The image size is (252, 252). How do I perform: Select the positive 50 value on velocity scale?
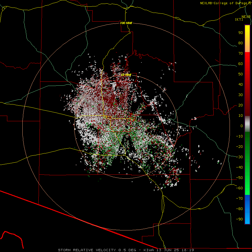(x=241, y=74)
